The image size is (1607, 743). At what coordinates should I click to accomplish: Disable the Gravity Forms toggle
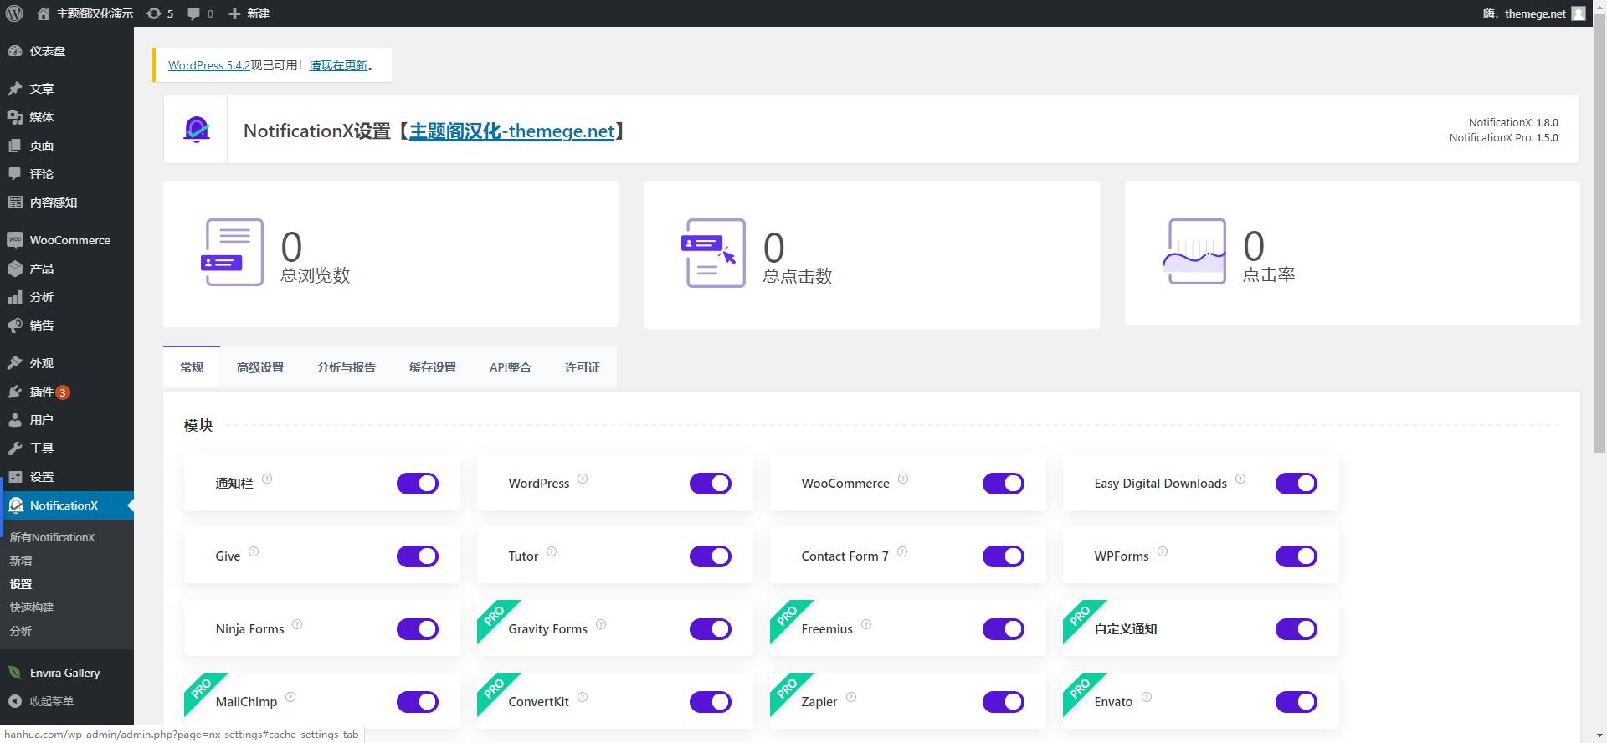pyautogui.click(x=711, y=629)
